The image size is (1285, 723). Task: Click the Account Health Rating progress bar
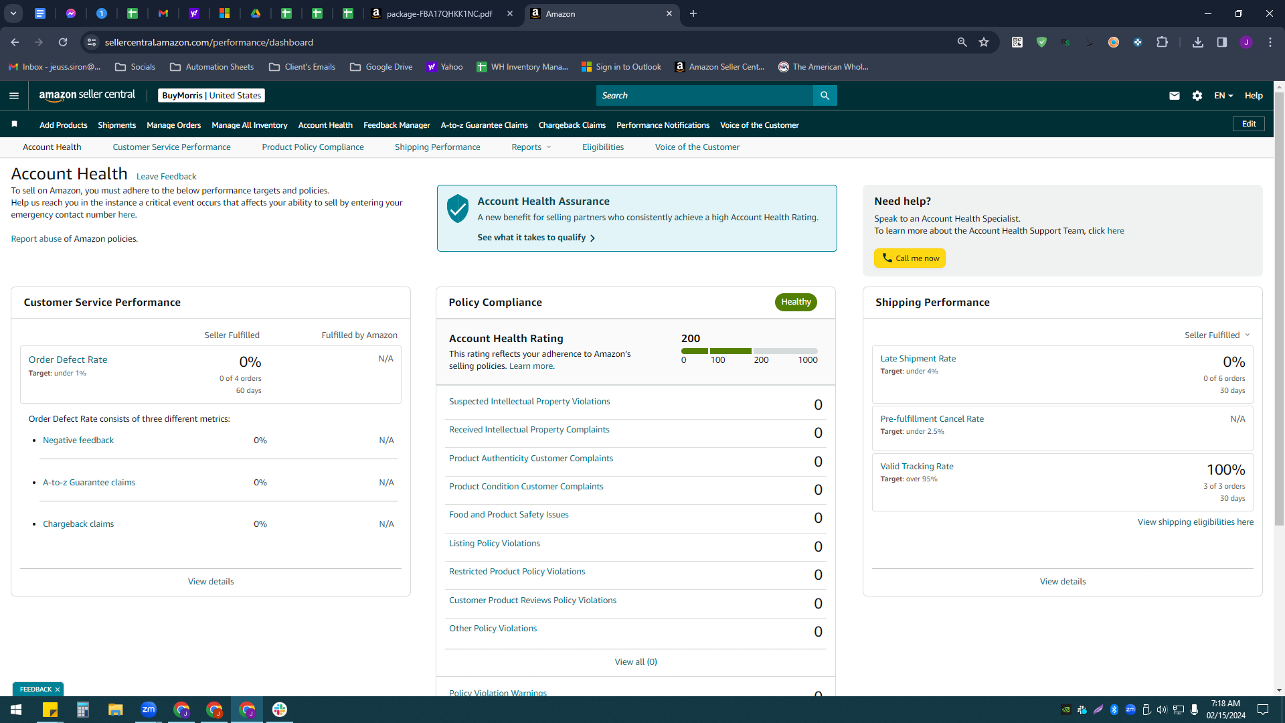(x=749, y=351)
